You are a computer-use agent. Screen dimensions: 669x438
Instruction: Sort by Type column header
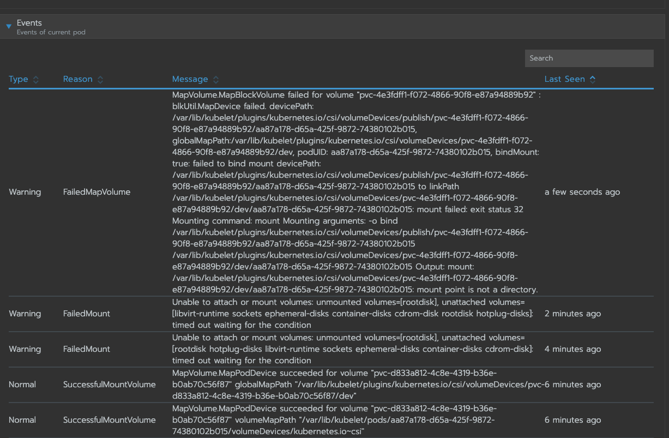(x=19, y=79)
